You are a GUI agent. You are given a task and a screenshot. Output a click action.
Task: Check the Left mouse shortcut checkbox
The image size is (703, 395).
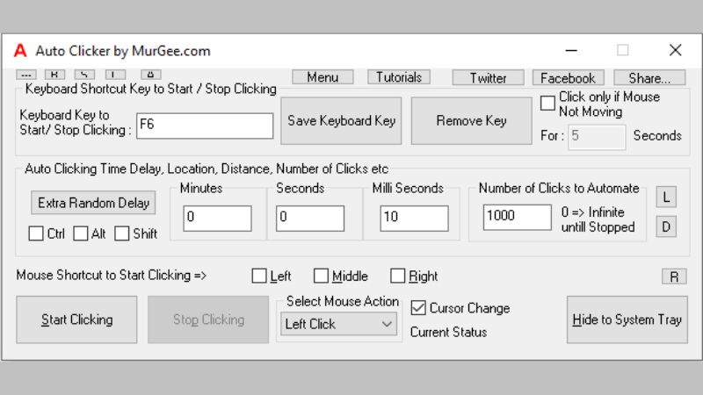point(259,276)
